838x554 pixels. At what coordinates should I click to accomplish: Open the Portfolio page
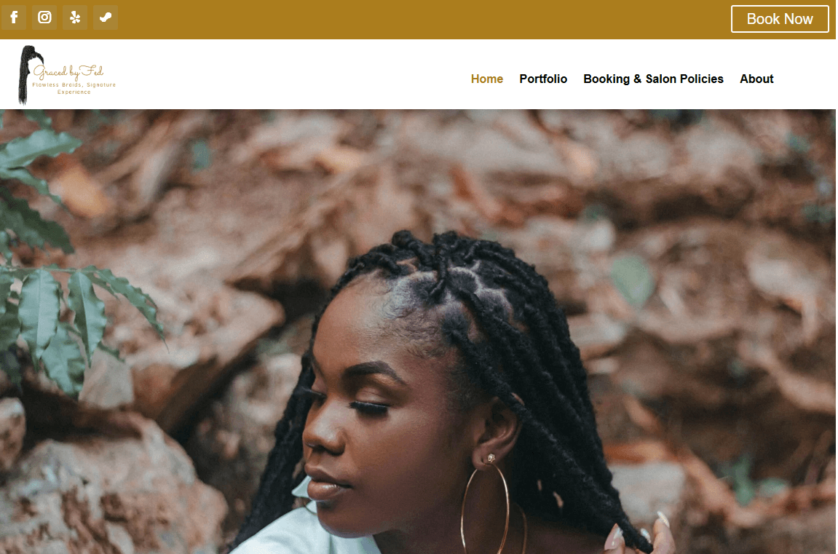coord(543,79)
